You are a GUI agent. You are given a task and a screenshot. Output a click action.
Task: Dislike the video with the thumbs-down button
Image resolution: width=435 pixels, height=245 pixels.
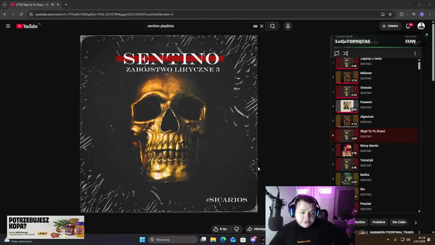pos(237,229)
